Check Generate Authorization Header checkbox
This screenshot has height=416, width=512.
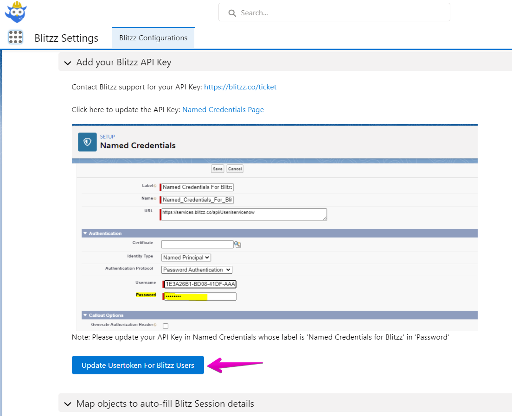coord(166,326)
